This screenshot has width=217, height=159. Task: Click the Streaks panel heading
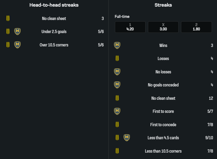[163, 5]
